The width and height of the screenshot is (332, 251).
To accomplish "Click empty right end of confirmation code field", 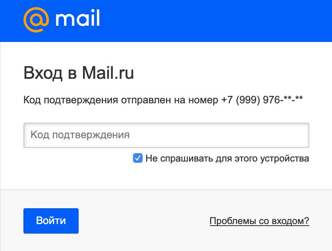I will point(275,135).
